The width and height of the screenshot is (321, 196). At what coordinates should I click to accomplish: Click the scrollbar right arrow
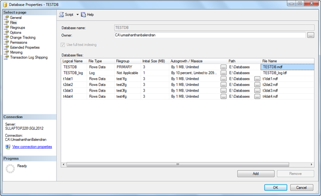point(311,165)
